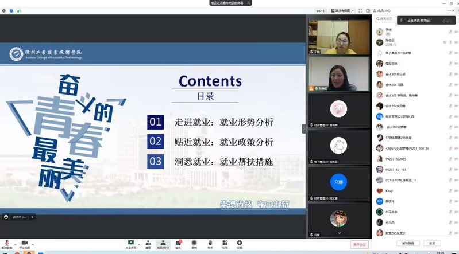Screen dimensions: 459x254
Task: Open the Members (成员) icon in toolbar
Action: [x=163, y=244]
